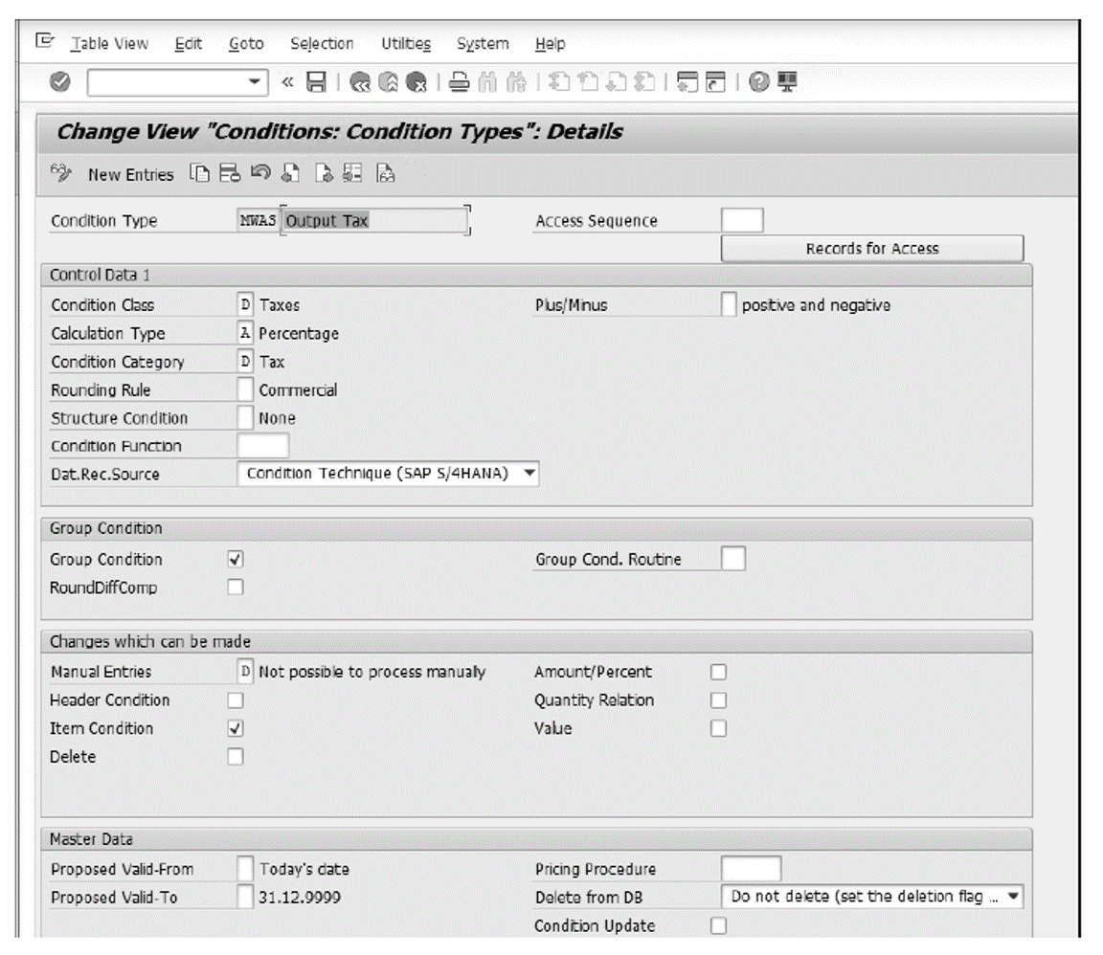Click the Structure Condition input field
This screenshot has width=1103, height=955.
245,417
